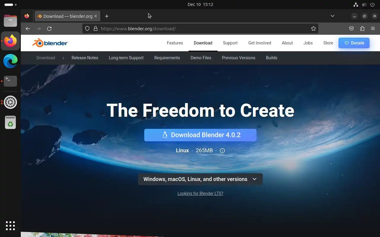
Task: Close the Download — blender.org tab
Action: pos(96,16)
